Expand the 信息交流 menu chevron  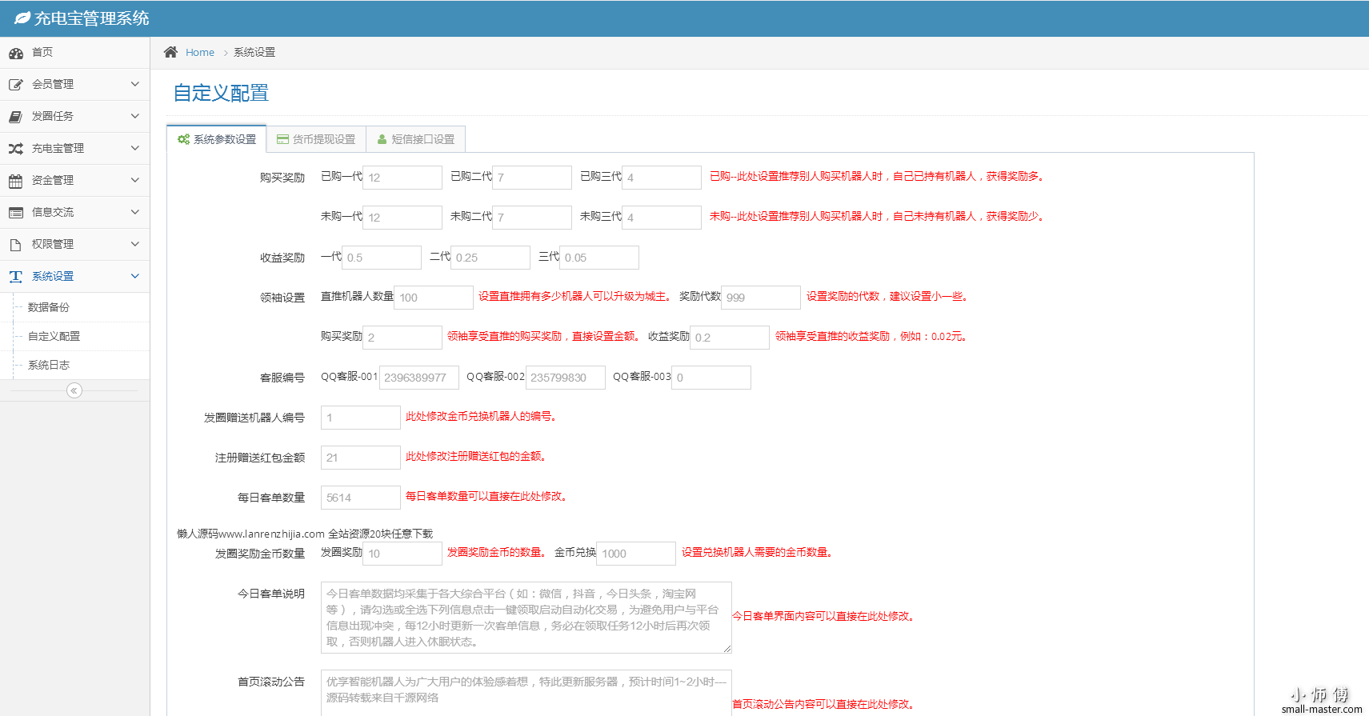134,212
